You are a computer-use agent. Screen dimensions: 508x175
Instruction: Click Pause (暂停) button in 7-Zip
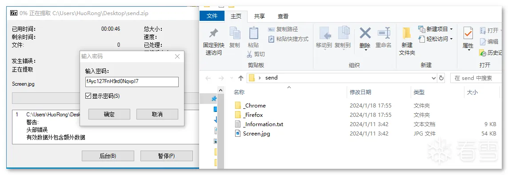[167, 156]
